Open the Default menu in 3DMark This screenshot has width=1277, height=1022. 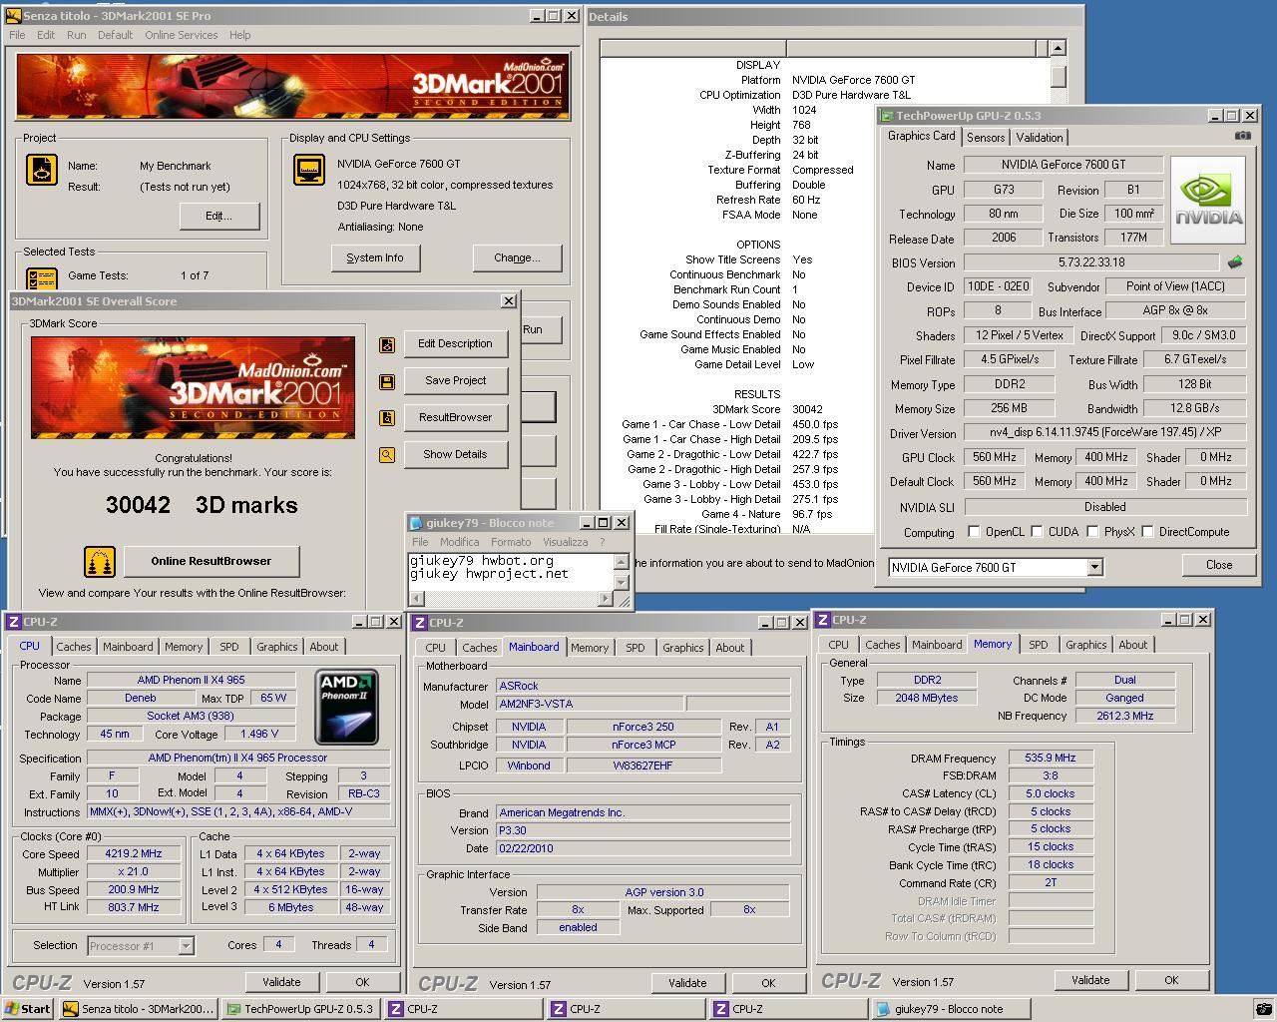coord(115,35)
